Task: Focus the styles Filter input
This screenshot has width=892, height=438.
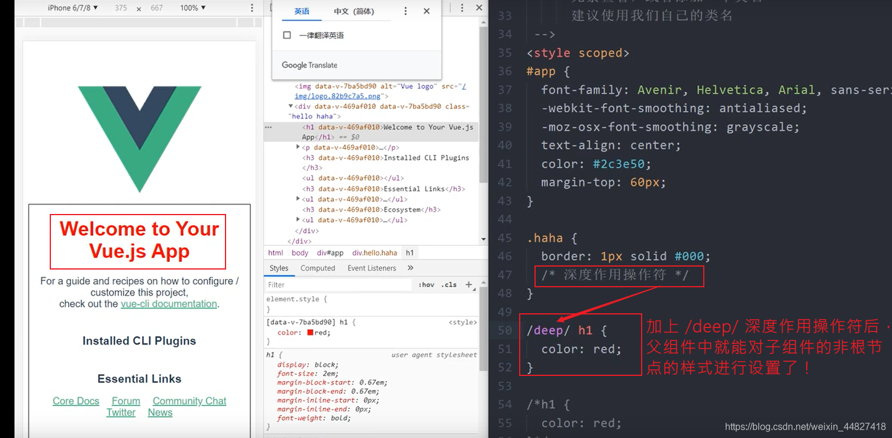Action: [339, 284]
